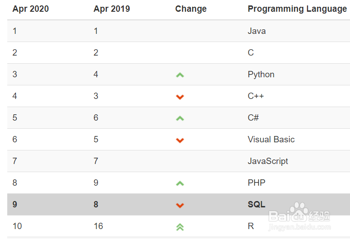Image resolution: width=350 pixels, height=239 pixels.
Task: Click the Apr 2019 column header
Action: point(112,9)
